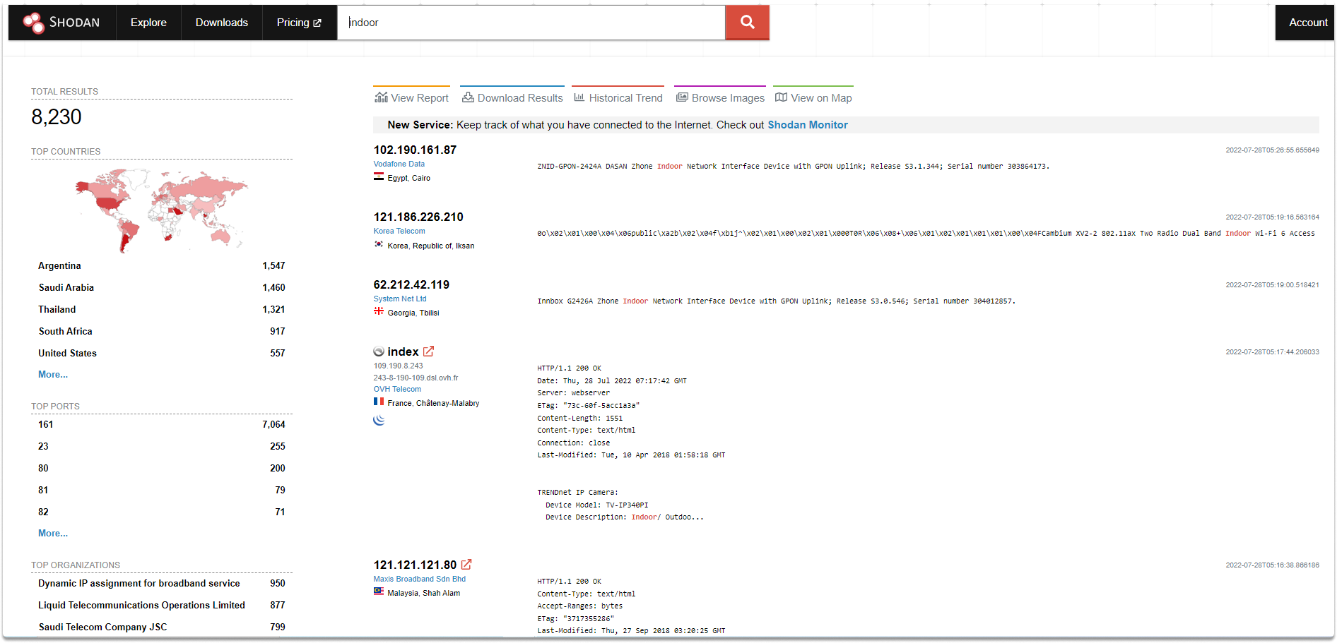Open Browse Images via the picture icon
The image size is (1337, 643).
(681, 97)
